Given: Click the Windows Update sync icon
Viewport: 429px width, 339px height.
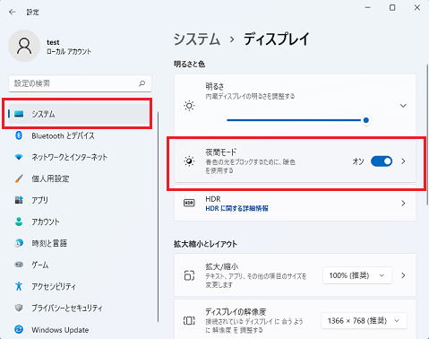Looking at the screenshot, I should pyautogui.click(x=19, y=329).
